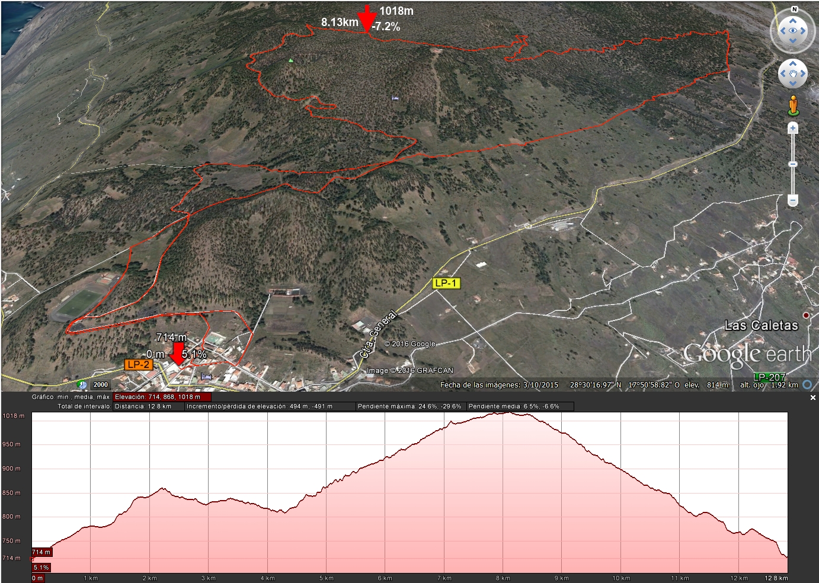Toggle the Elevación metric in the profile header

point(161,397)
